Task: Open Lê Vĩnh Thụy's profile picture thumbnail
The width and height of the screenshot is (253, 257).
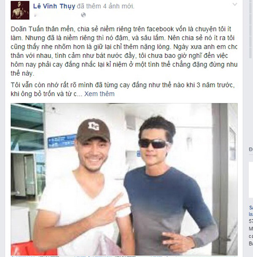Action: (x=20, y=10)
